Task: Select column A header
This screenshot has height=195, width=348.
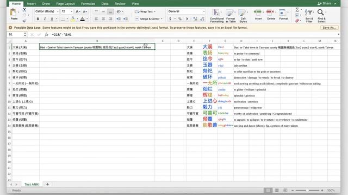Action: tap(26, 41)
